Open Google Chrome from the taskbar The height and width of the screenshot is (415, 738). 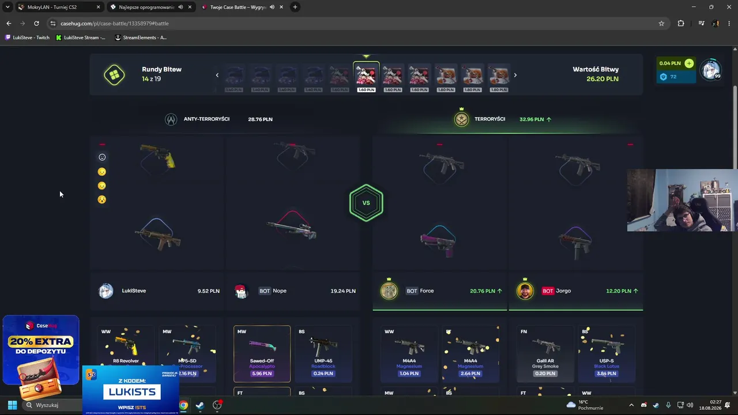[x=183, y=405]
